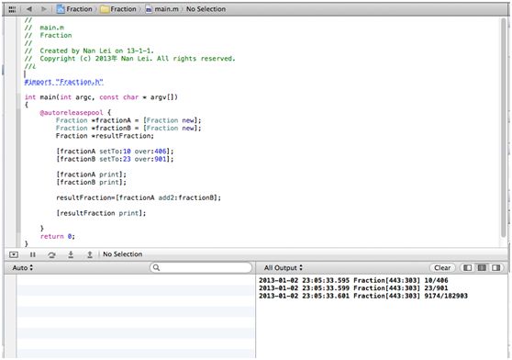Click the int main function declaration line

tap(101, 97)
